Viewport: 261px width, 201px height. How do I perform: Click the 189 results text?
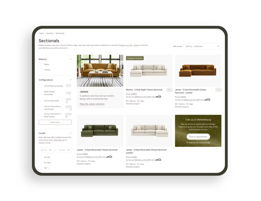pyautogui.click(x=178, y=46)
